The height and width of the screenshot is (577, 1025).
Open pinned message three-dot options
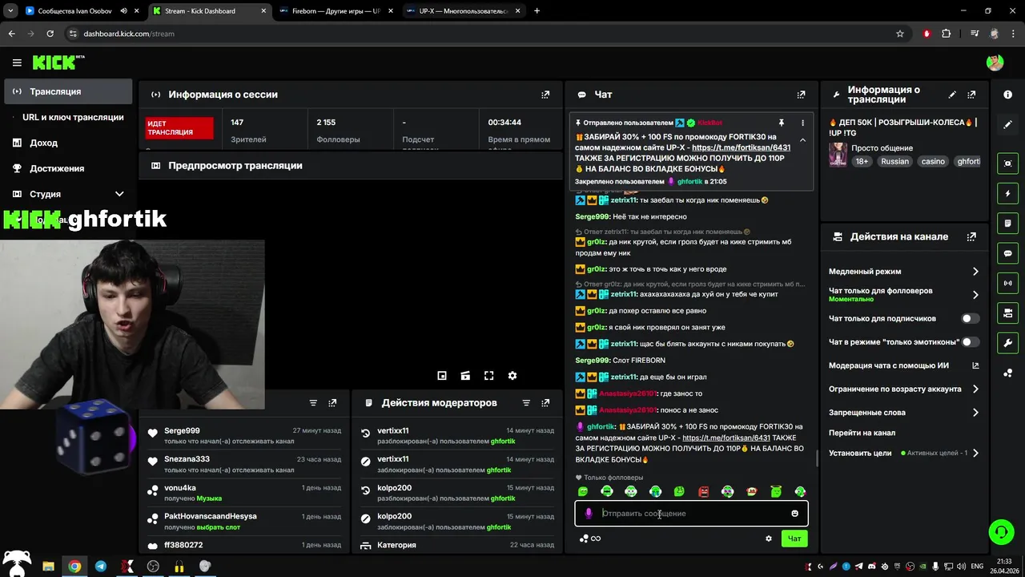(x=802, y=123)
